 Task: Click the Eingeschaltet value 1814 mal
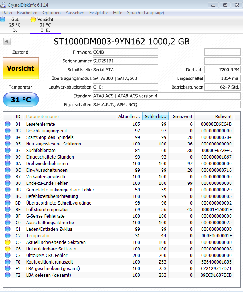[223, 78]
